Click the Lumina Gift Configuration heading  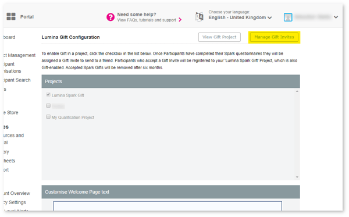coord(70,37)
